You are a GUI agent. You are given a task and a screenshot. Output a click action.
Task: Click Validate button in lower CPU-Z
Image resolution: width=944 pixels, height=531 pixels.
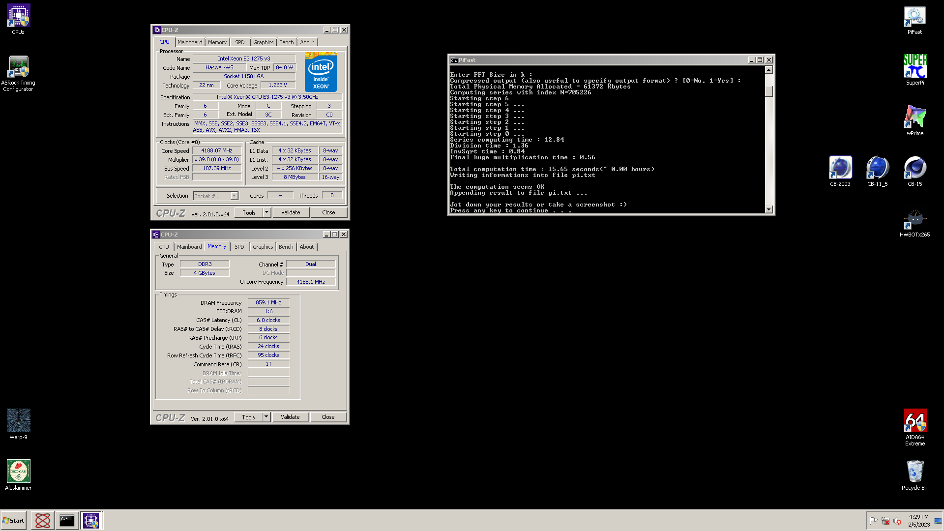point(290,417)
